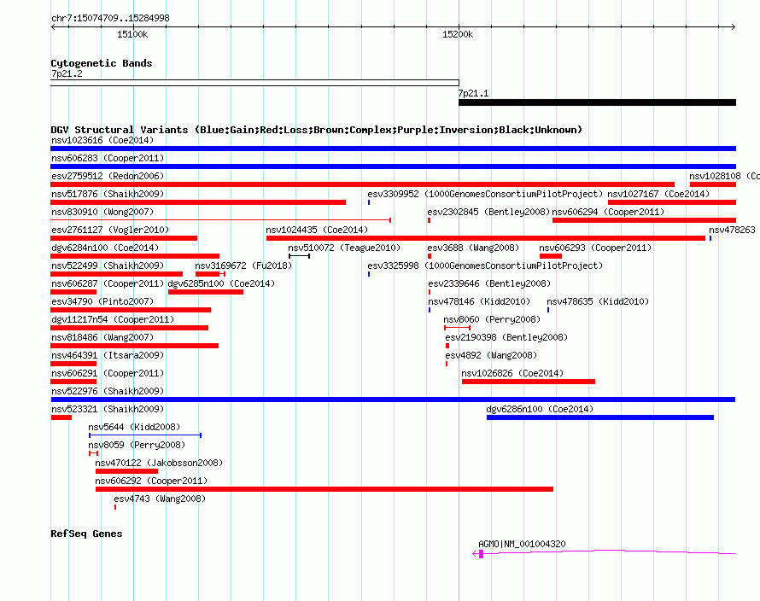Select the dgv6286n100 (Coe2014) label

coord(540,410)
